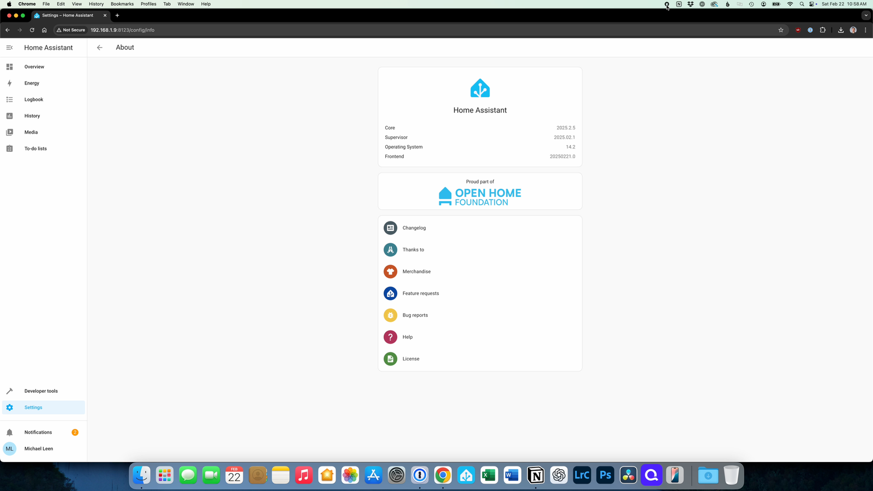Open the Changelog link

click(x=414, y=228)
